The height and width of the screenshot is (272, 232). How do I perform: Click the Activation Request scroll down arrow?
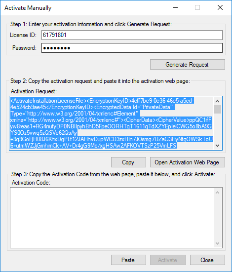click(217, 145)
